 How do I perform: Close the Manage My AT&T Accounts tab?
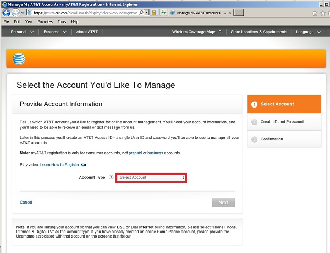[x=230, y=13]
